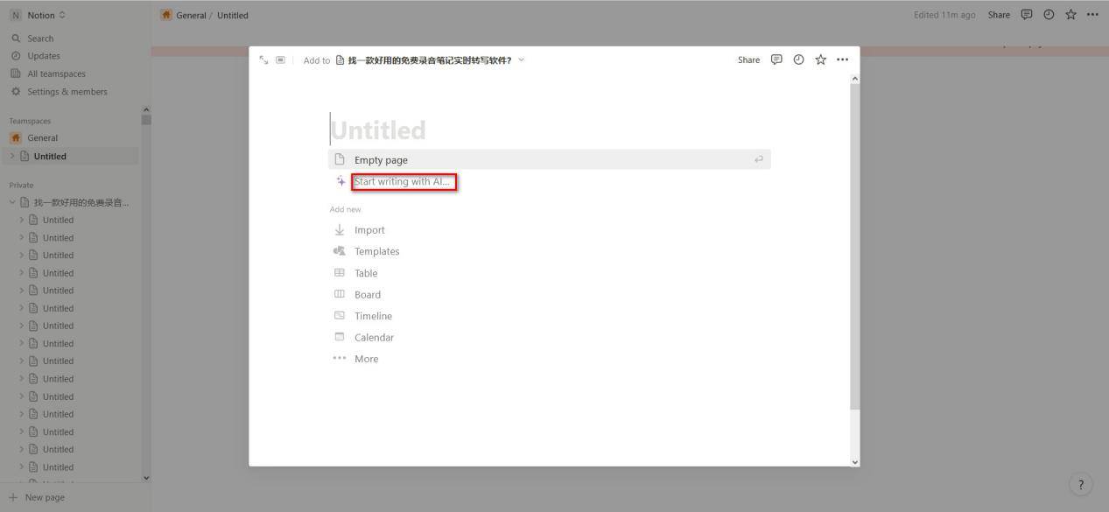Click the top-right window star icon
Viewport: 1109px width, 512px height.
[x=1070, y=15]
